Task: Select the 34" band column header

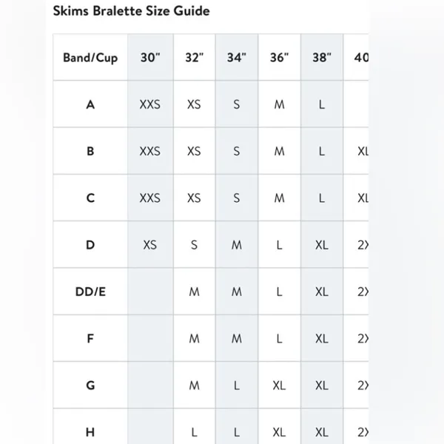Action: click(x=237, y=58)
